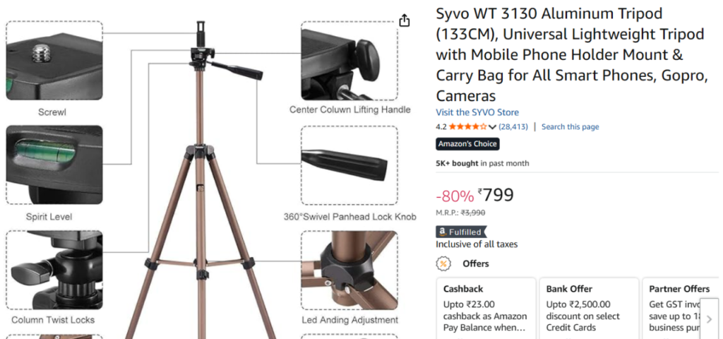
Task: Click the Amazon's Choice badge
Action: 467,144
